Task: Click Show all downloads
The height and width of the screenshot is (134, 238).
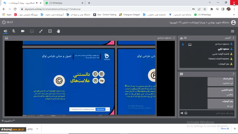Action: pos(225,128)
